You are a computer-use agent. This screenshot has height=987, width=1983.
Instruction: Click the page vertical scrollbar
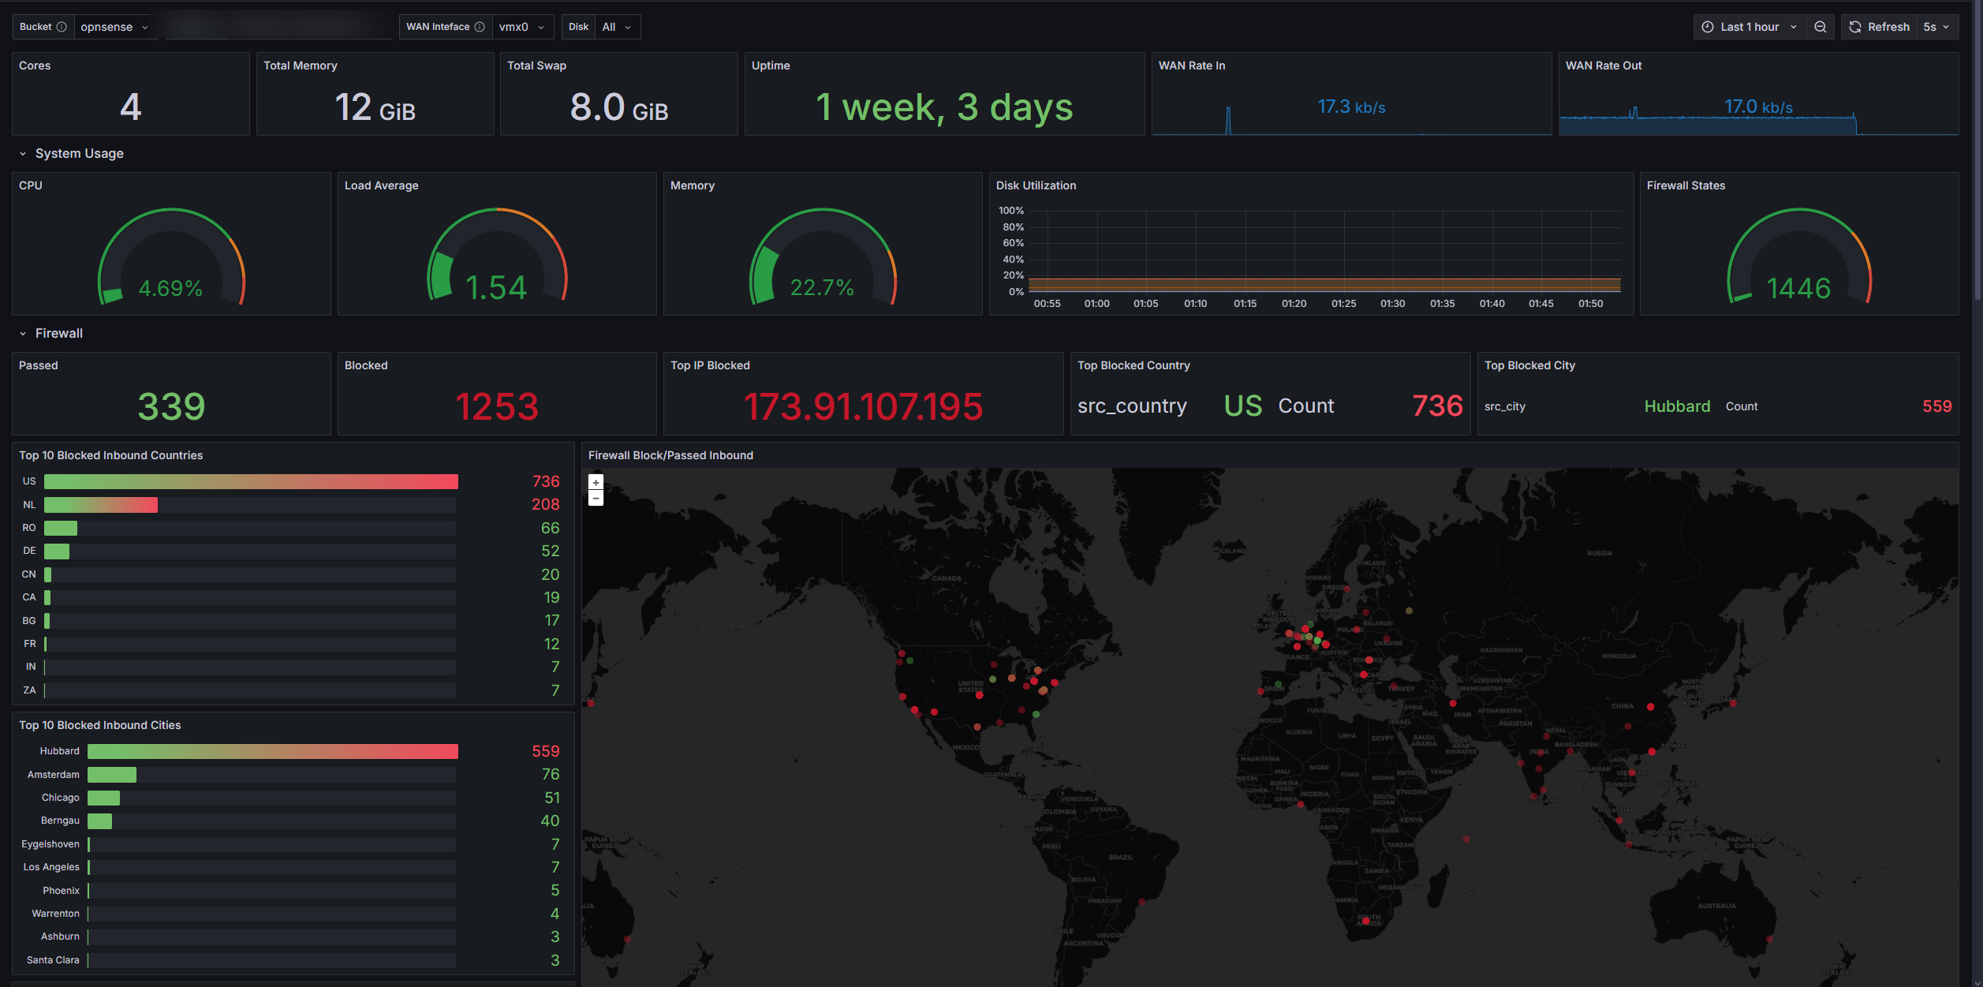pos(1977,150)
